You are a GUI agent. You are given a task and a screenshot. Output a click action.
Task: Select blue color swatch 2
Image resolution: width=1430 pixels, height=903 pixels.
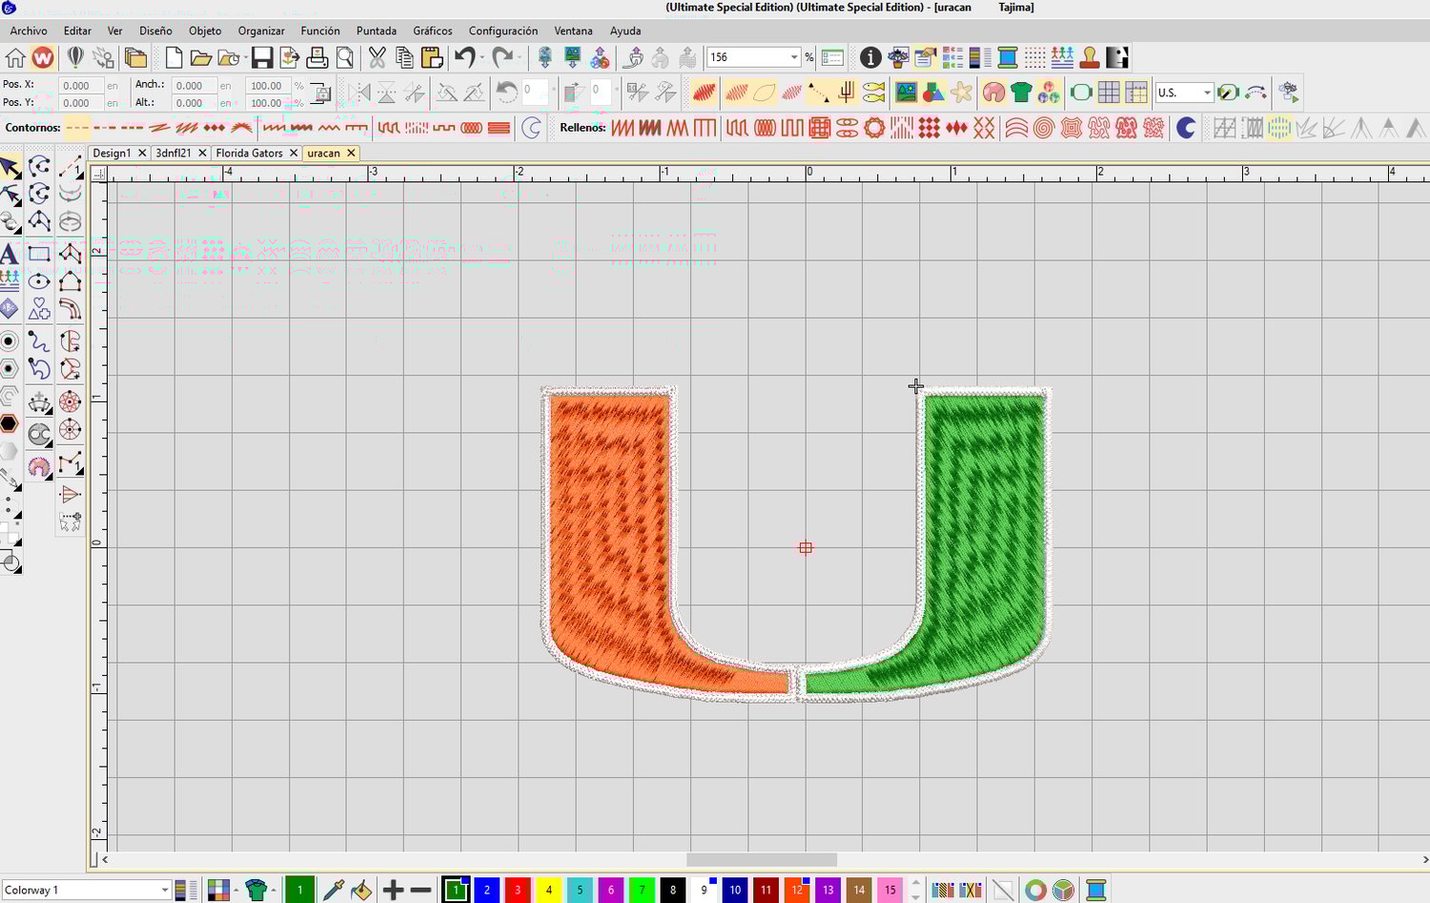(487, 891)
